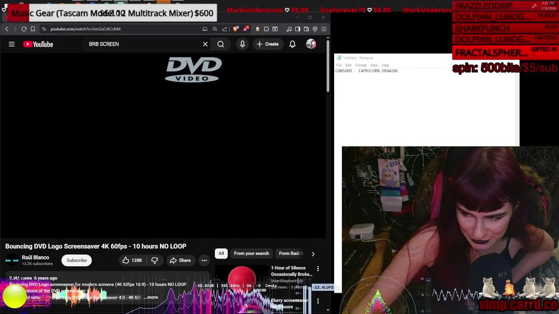Open the browser hamburger menu
The image size is (559, 314).
click(324, 29)
